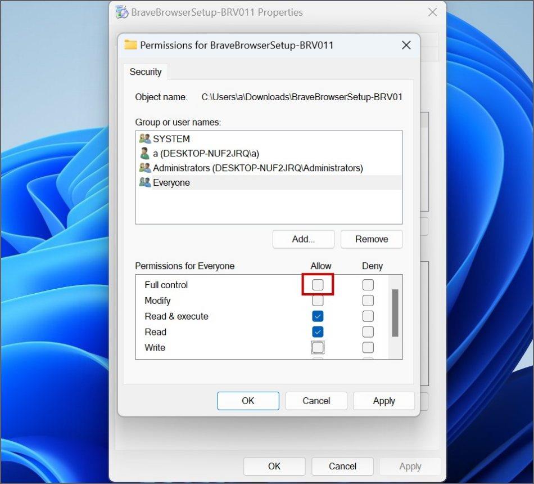Screen dimensions: 534x484
Task: Check Deny for Read & execute
Action: pos(368,316)
